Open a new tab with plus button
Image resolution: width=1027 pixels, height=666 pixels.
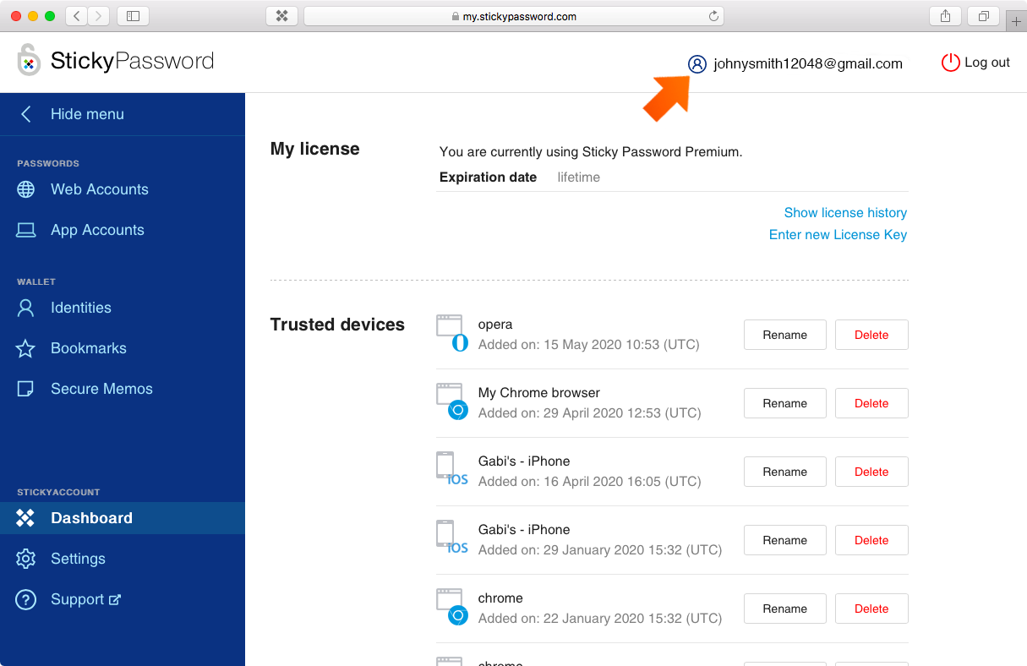pyautogui.click(x=1017, y=22)
